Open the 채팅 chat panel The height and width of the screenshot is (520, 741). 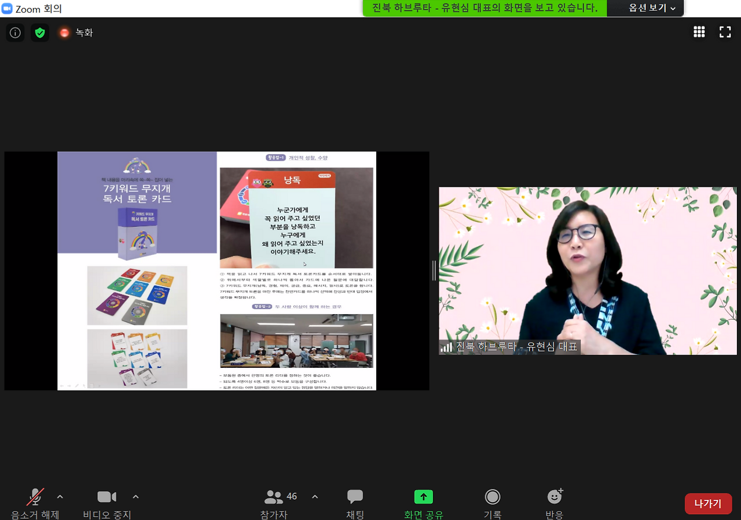355,503
